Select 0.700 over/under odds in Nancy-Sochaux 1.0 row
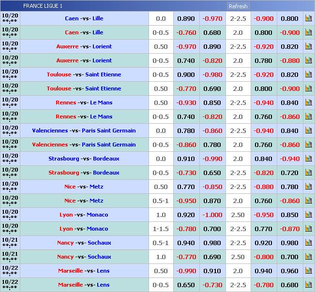 [290, 257]
